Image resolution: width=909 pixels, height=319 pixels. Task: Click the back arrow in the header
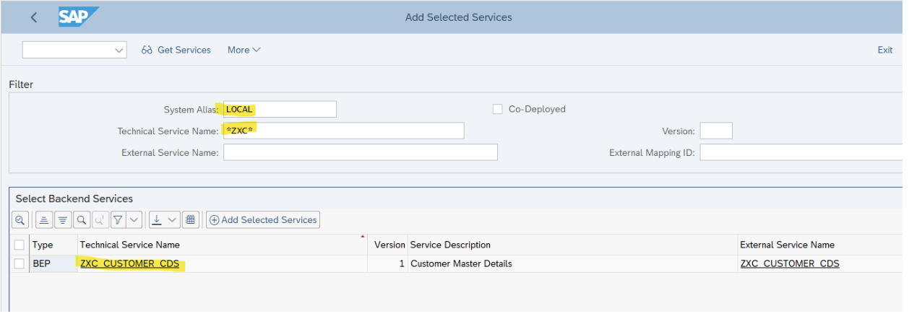click(34, 17)
